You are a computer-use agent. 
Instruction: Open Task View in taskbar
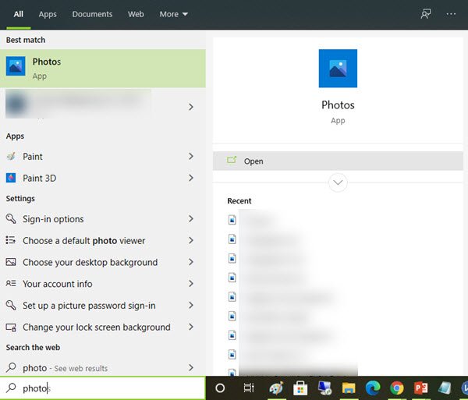(x=249, y=388)
